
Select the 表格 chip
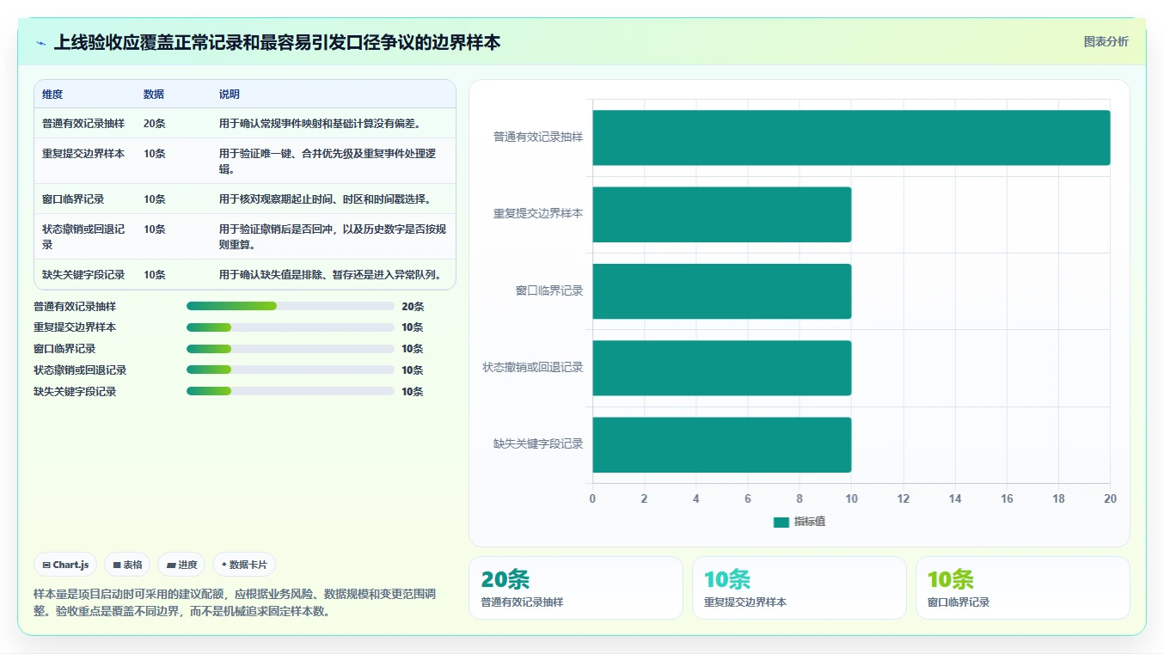click(x=127, y=565)
